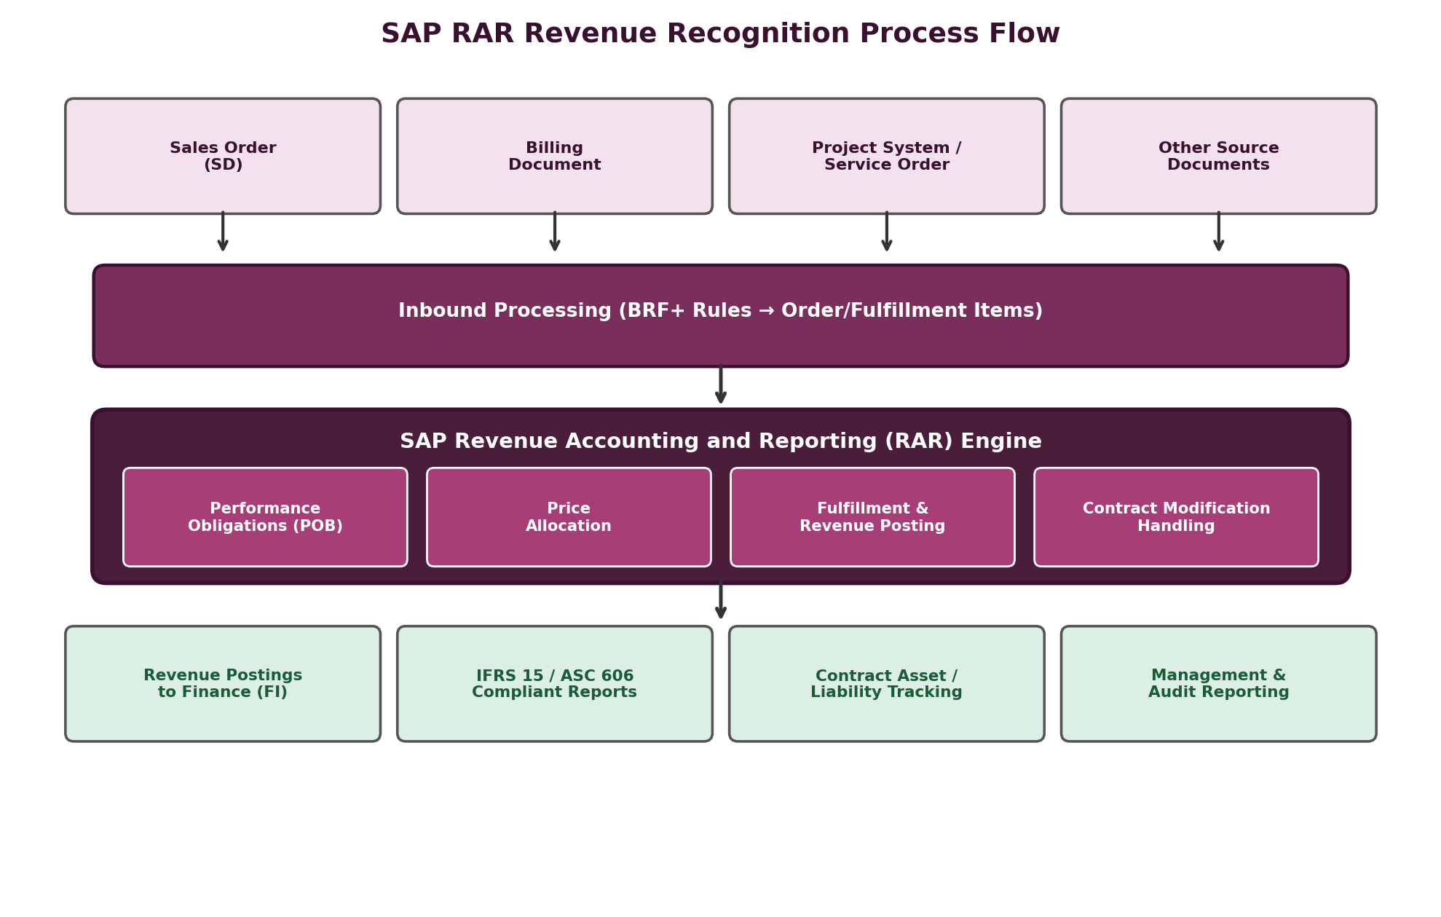The height and width of the screenshot is (917, 1441).
Task: Click the "Price Allocation" box
Action: pyautogui.click(x=569, y=517)
